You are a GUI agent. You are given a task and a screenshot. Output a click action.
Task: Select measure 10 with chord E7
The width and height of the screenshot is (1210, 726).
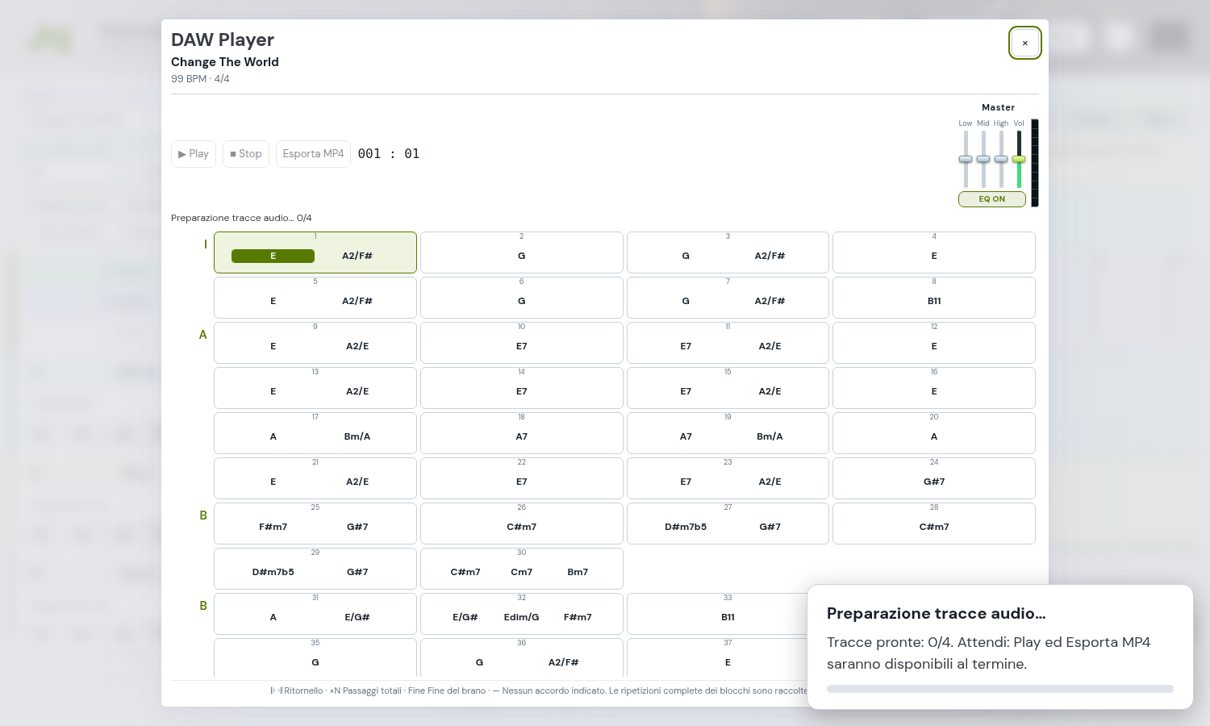522,343
